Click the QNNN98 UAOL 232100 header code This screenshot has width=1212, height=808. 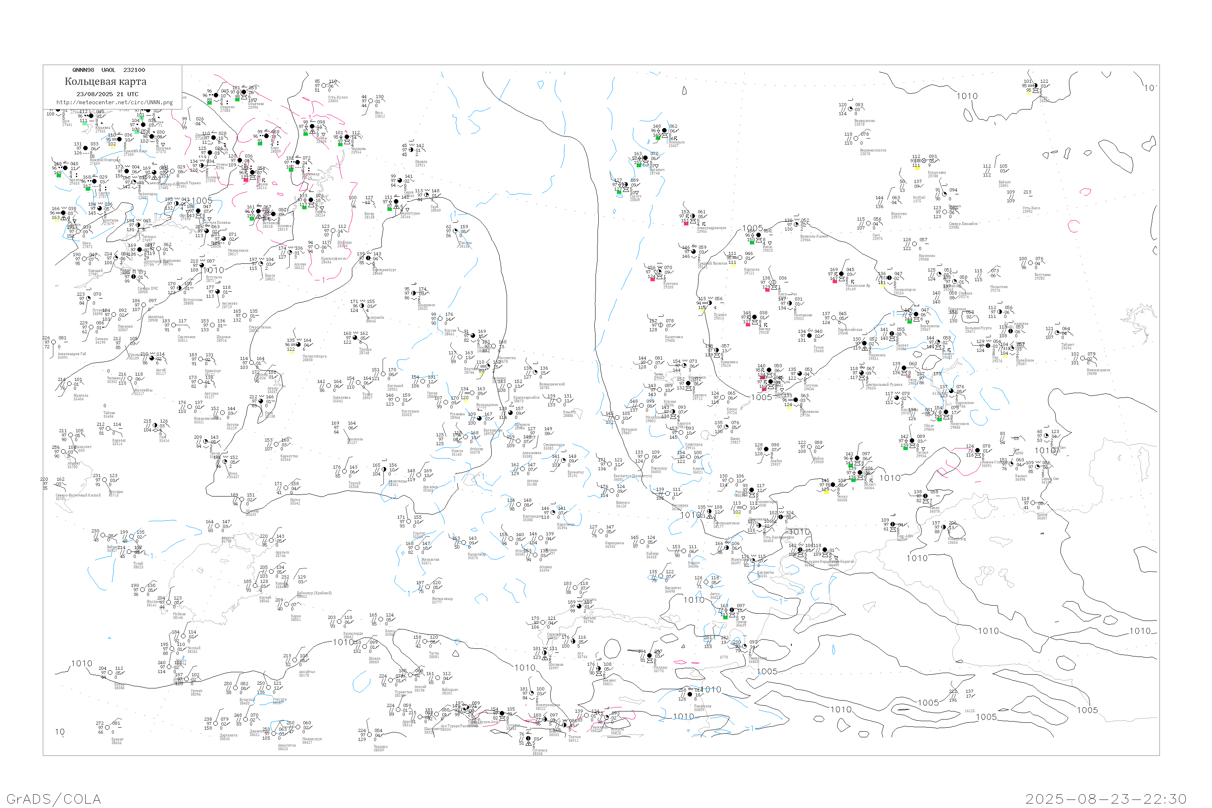[x=109, y=70]
